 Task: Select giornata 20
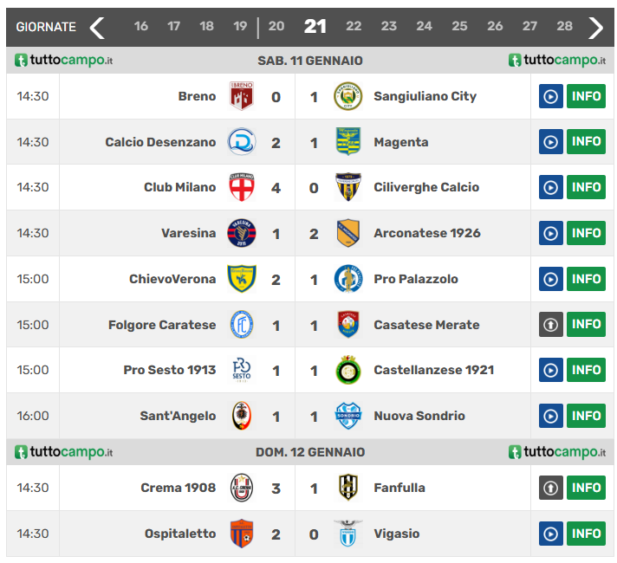[276, 27]
